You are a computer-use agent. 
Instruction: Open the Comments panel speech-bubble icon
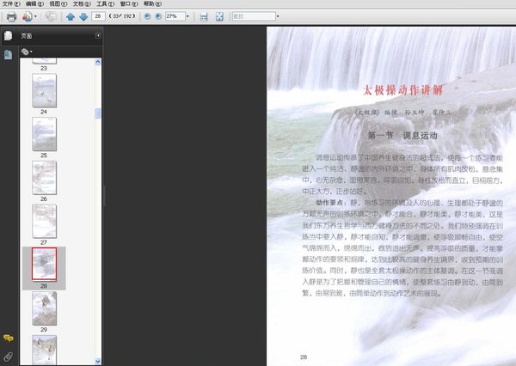[x=9, y=338]
